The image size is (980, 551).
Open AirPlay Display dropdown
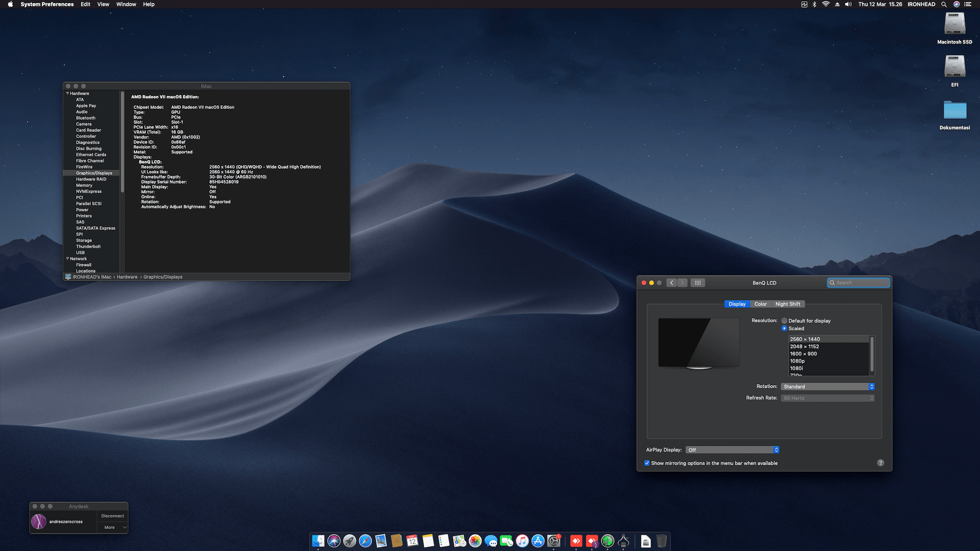coord(732,450)
